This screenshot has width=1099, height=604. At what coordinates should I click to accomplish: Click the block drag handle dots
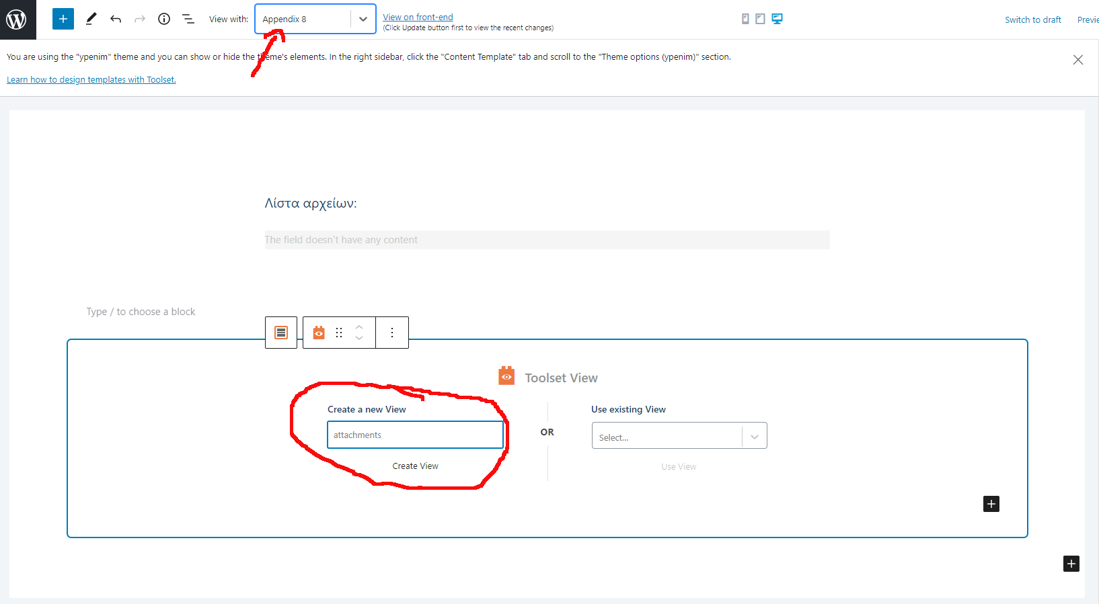339,333
